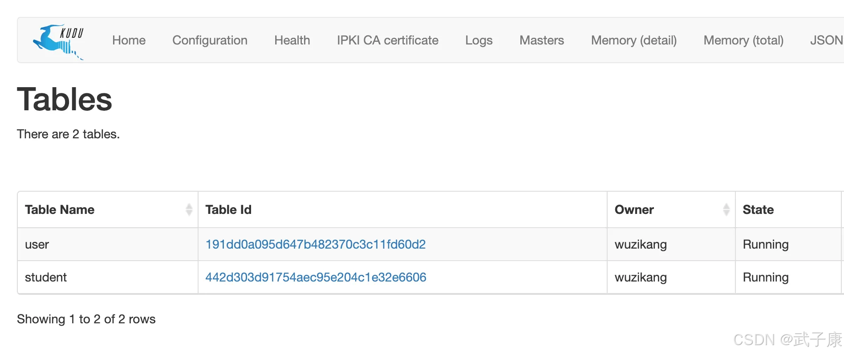The image size is (844, 354).
Task: Select the user table name cell
Action: coord(37,244)
